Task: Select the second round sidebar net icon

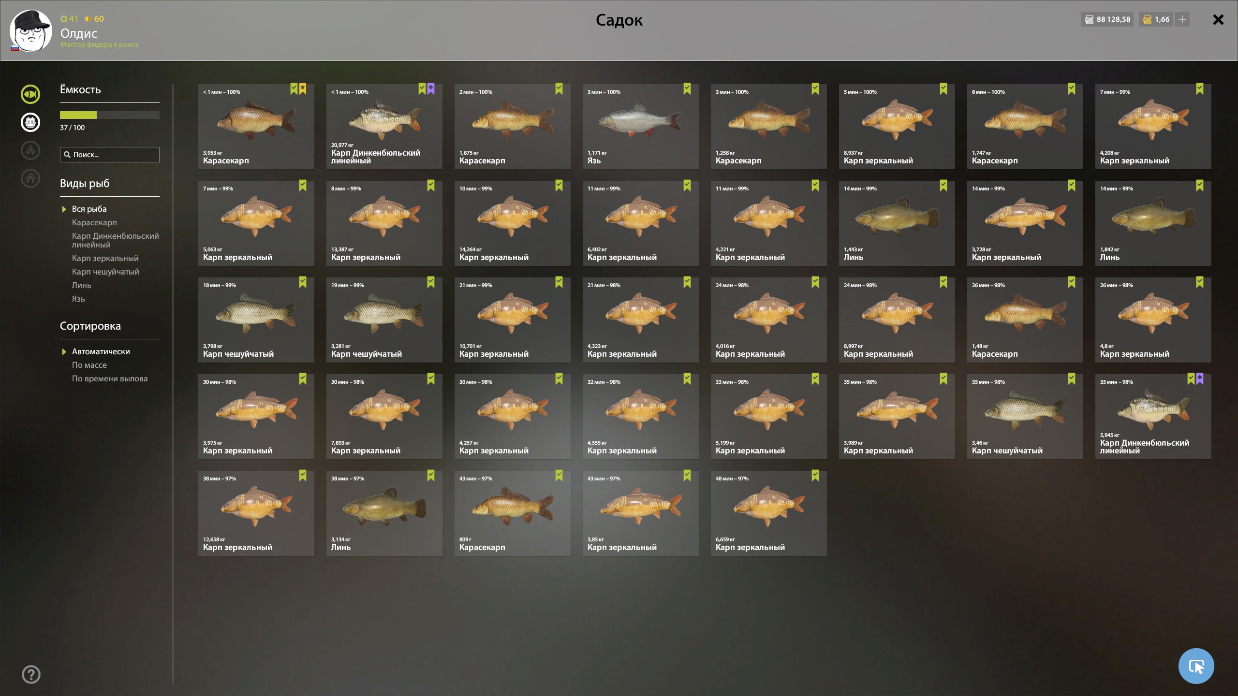Action: pyautogui.click(x=30, y=122)
